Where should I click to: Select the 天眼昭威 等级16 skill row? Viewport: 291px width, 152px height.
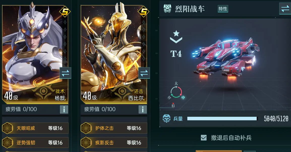tap(35, 128)
